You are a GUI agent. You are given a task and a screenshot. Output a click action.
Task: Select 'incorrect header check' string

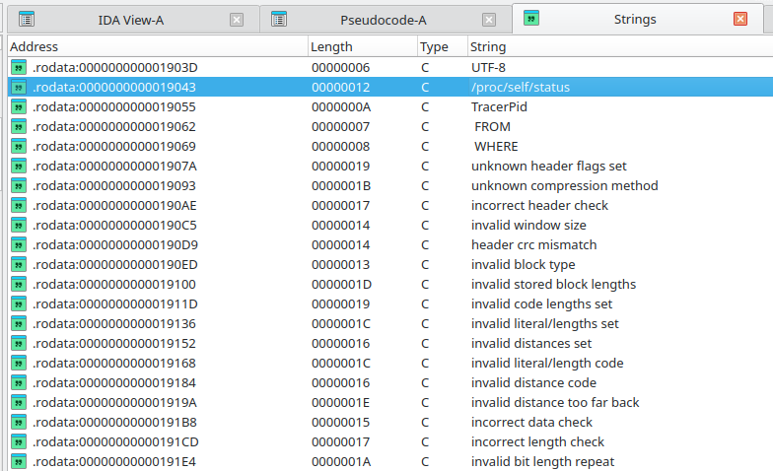[539, 205]
